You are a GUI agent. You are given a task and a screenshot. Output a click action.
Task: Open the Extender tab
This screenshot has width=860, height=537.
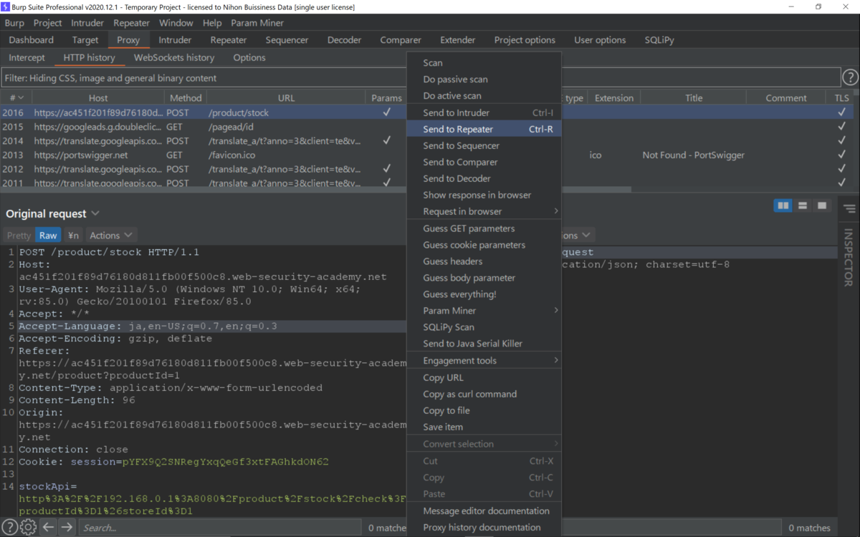coord(457,40)
